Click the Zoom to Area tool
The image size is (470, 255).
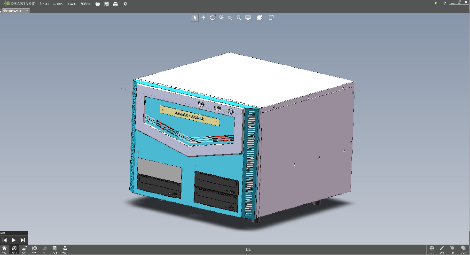tap(221, 17)
